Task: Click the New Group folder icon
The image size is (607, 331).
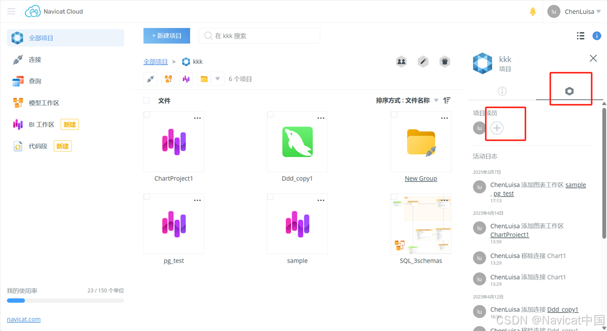Action: click(421, 142)
